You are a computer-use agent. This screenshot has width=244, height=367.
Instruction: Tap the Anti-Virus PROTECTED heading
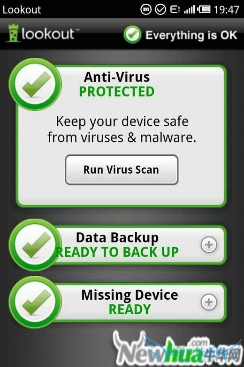pyautogui.click(x=117, y=84)
